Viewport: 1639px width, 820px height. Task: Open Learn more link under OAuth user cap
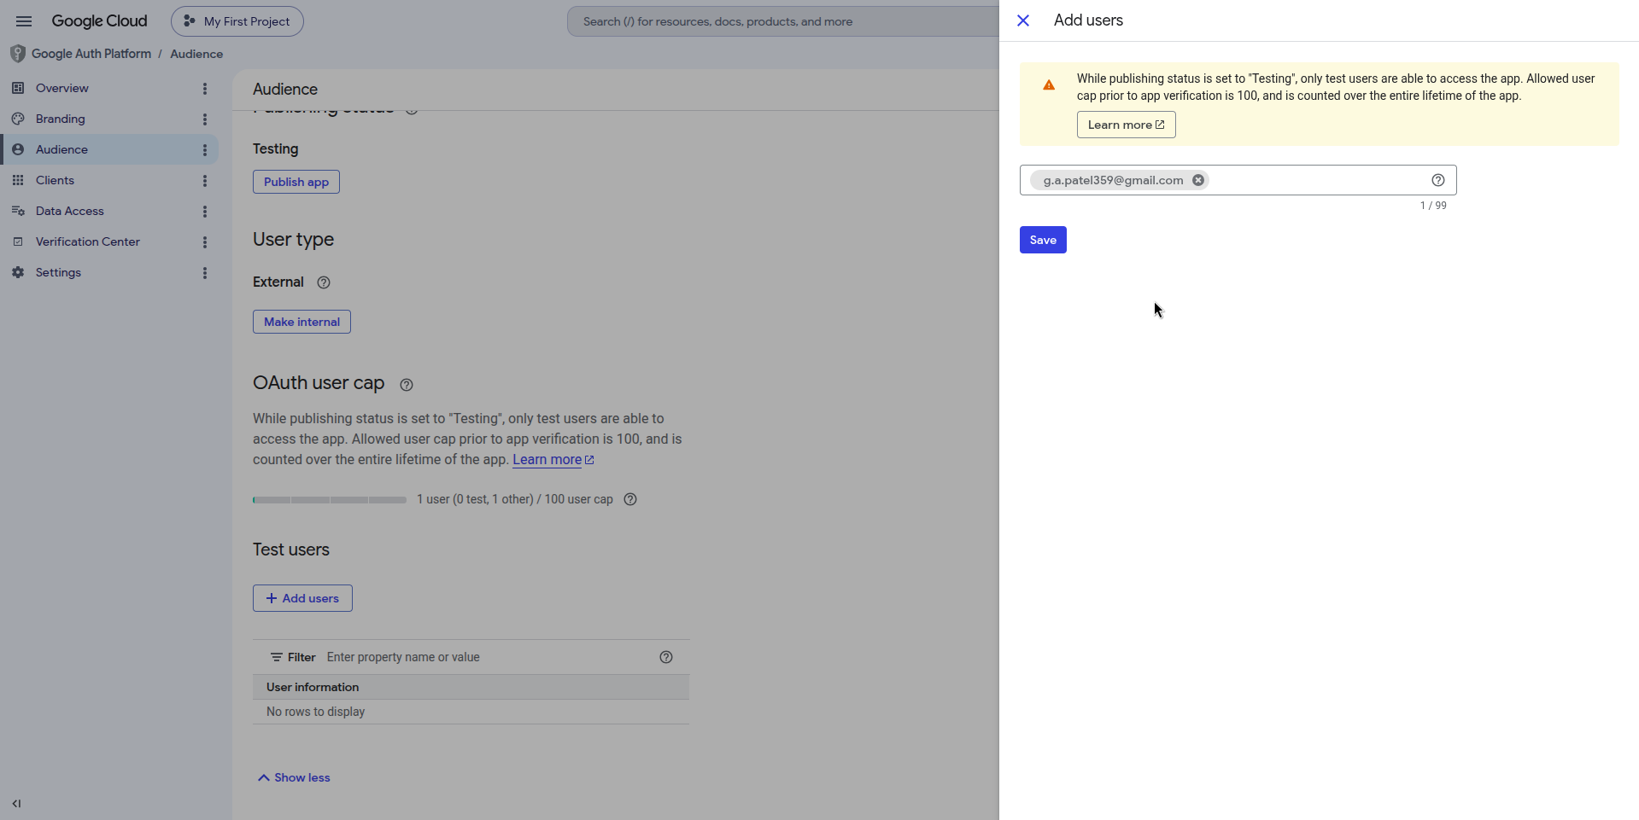tap(553, 459)
